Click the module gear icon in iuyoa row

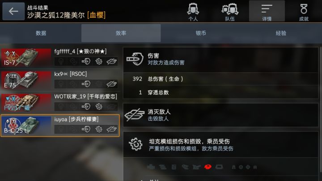pos(99,129)
